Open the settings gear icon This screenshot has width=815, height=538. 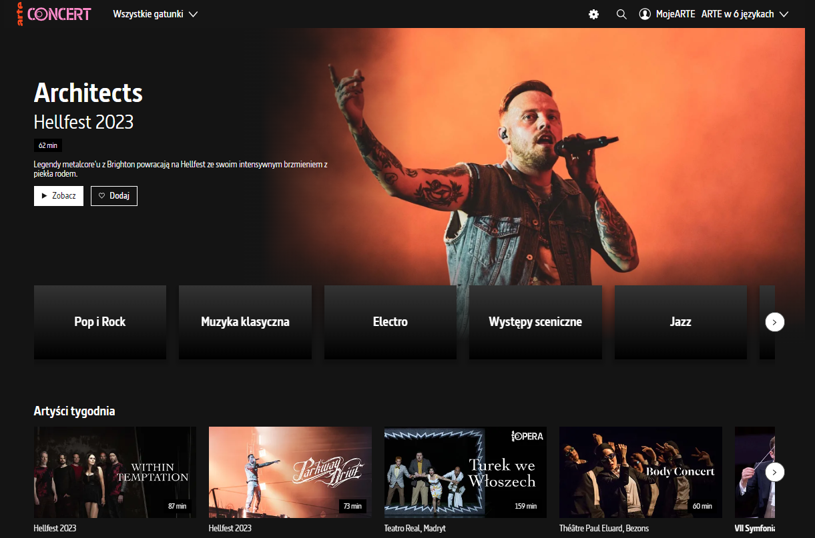click(x=593, y=14)
